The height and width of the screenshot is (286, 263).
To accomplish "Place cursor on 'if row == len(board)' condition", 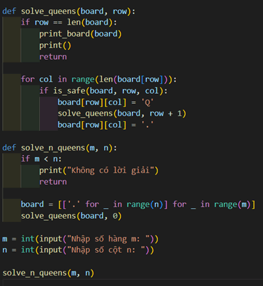I will pyautogui.click(x=69, y=23).
